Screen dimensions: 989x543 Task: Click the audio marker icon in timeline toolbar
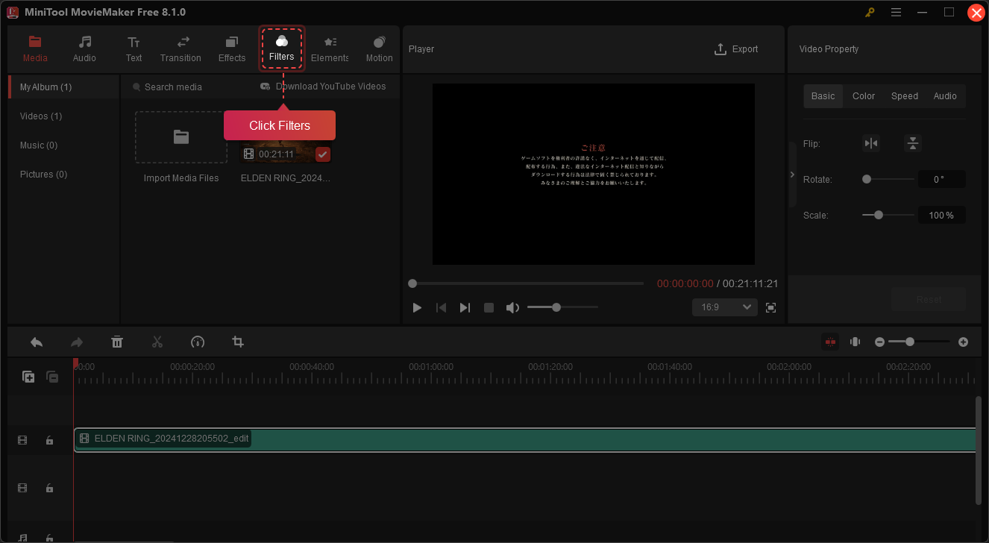[x=855, y=342]
